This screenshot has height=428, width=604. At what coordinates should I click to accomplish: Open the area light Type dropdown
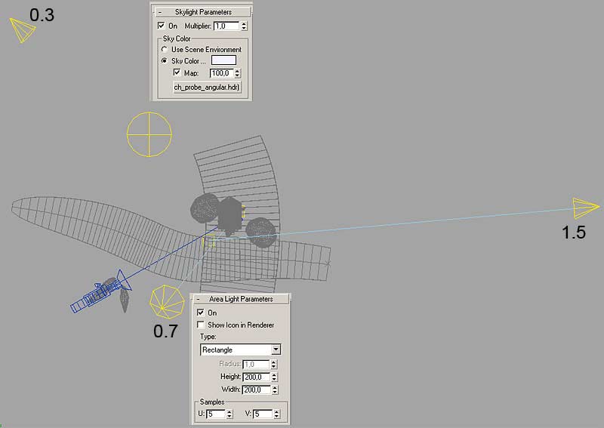click(x=276, y=349)
